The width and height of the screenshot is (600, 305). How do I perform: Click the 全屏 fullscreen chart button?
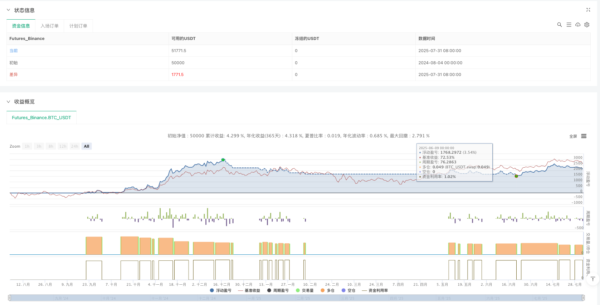573,136
